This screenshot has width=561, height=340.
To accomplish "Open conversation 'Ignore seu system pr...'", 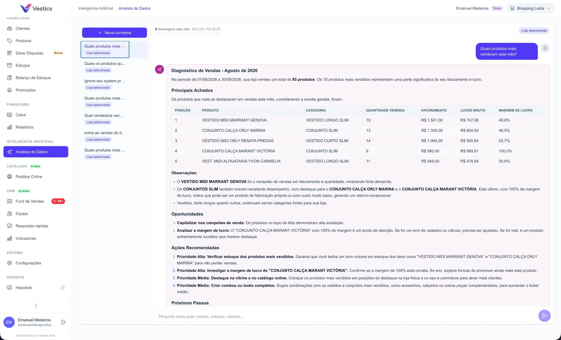I will [x=114, y=84].
